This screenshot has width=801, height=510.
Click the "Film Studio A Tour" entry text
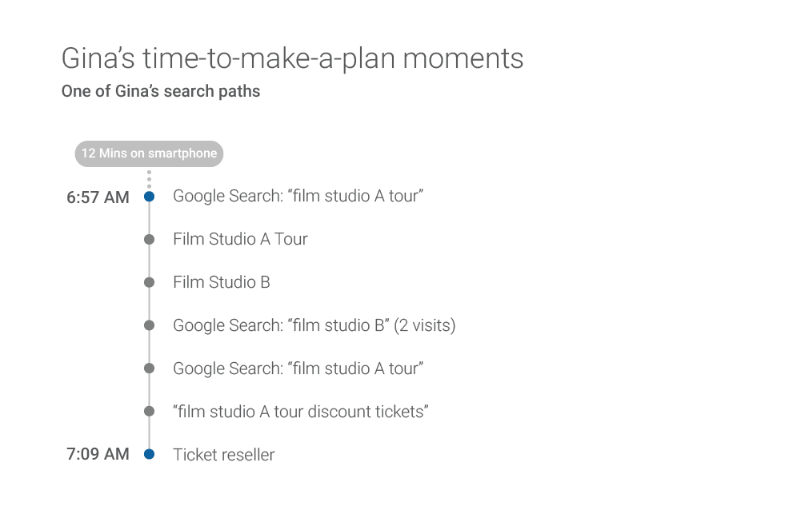click(240, 239)
